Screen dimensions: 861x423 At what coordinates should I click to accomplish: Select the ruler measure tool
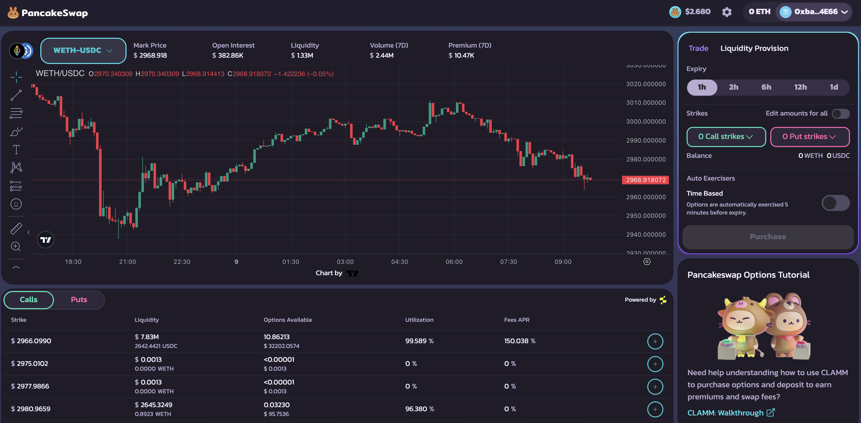click(x=16, y=228)
